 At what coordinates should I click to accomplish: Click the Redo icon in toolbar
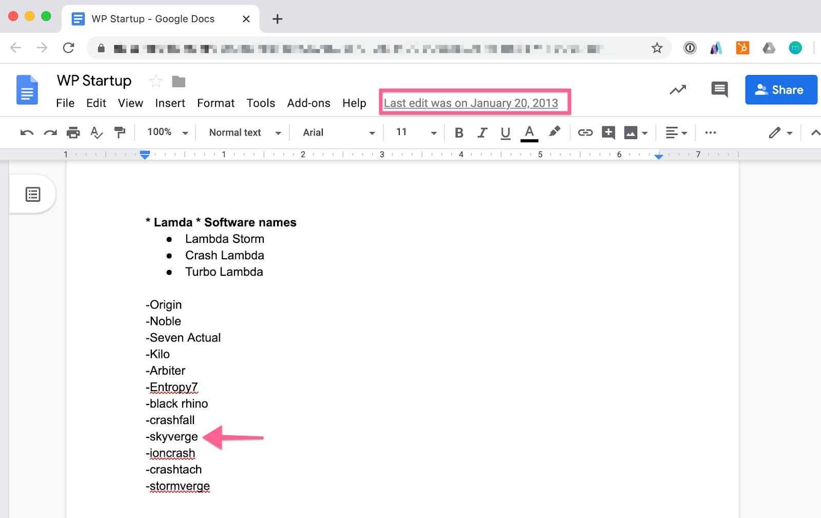50,133
